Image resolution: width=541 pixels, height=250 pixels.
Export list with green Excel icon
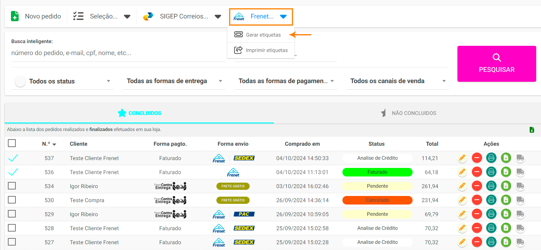[x=532, y=130]
